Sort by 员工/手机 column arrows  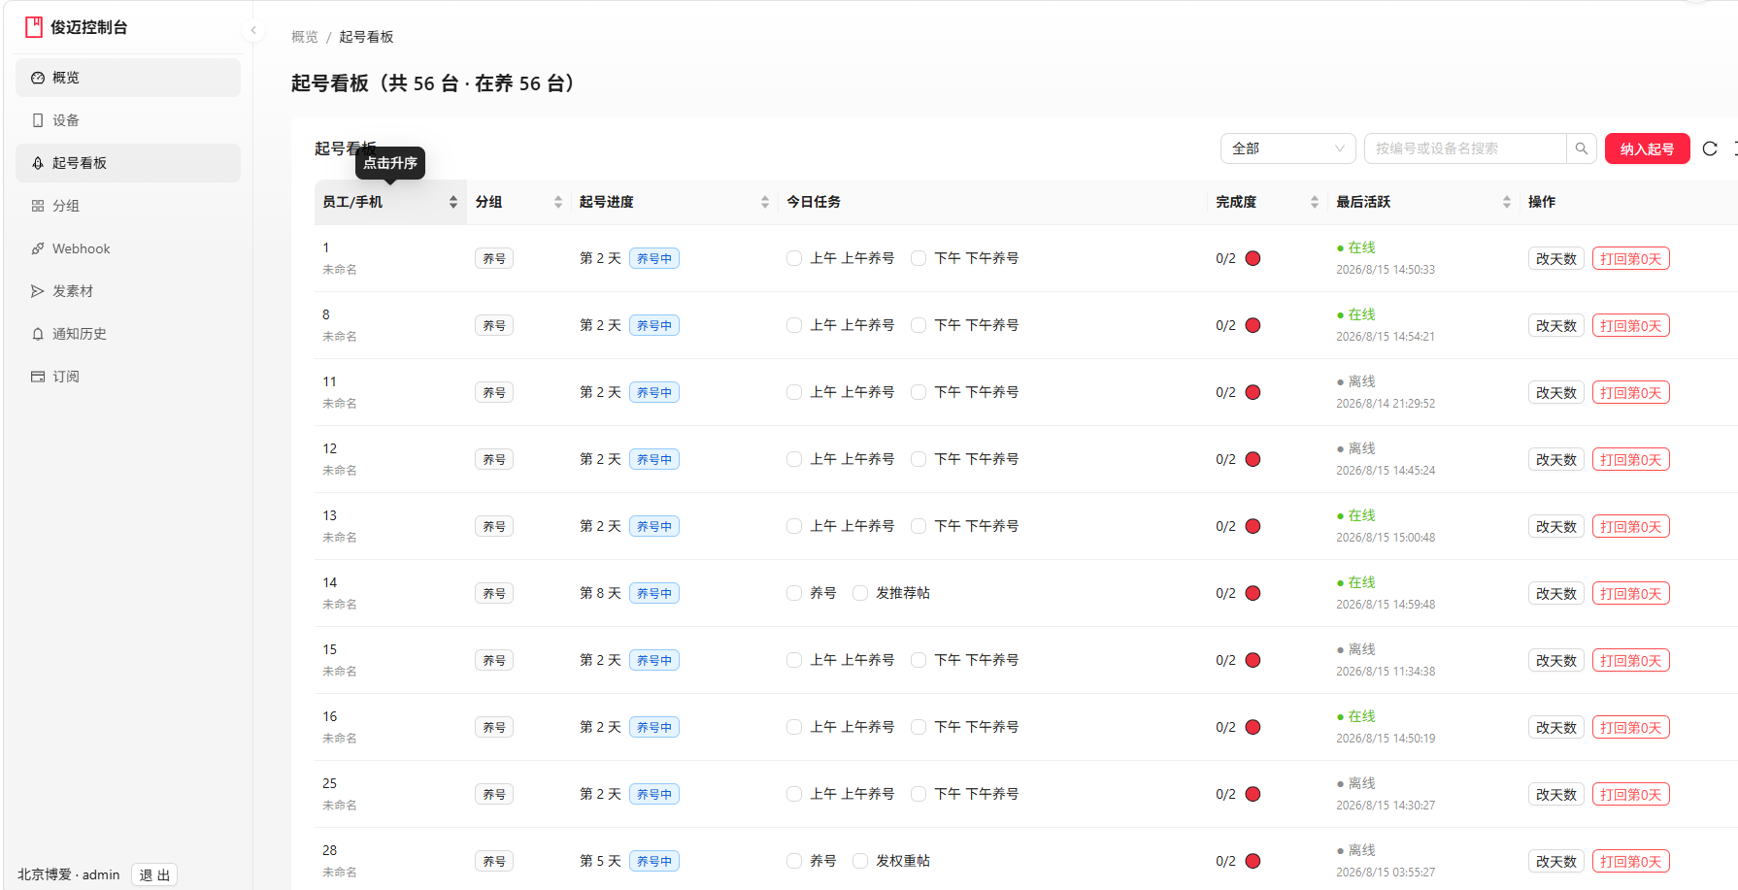[x=452, y=202]
